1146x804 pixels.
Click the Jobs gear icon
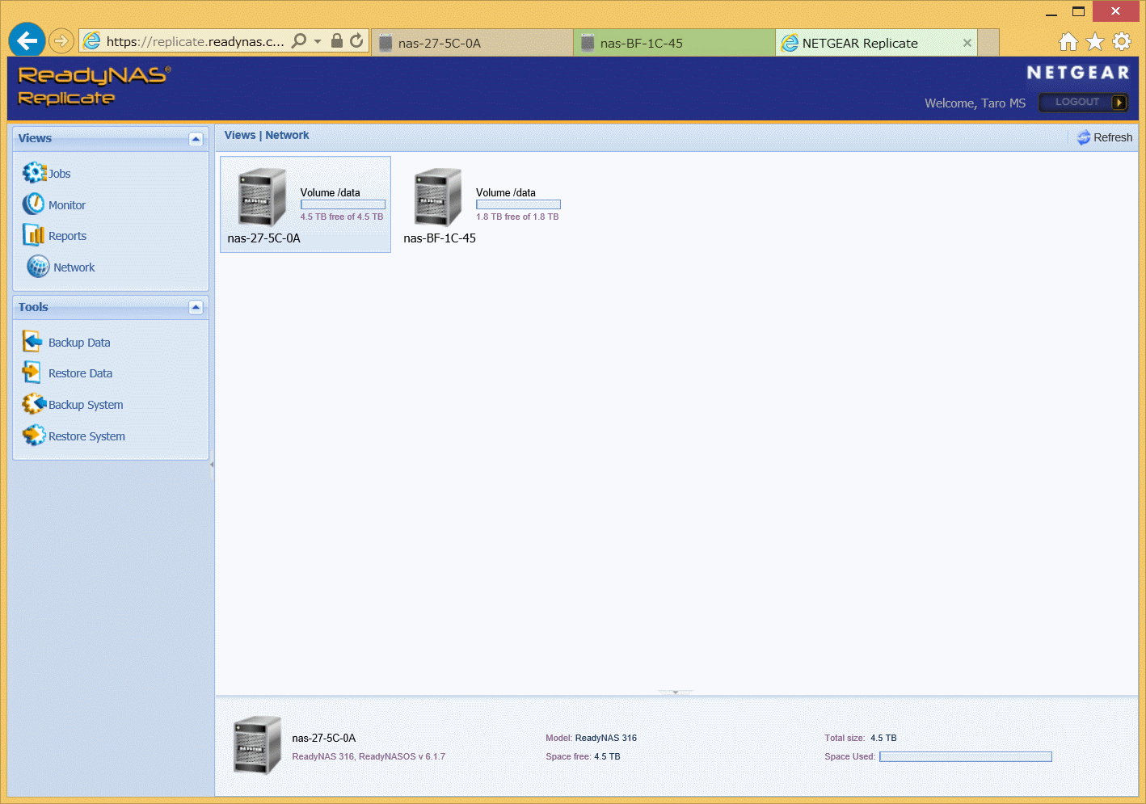click(x=34, y=173)
